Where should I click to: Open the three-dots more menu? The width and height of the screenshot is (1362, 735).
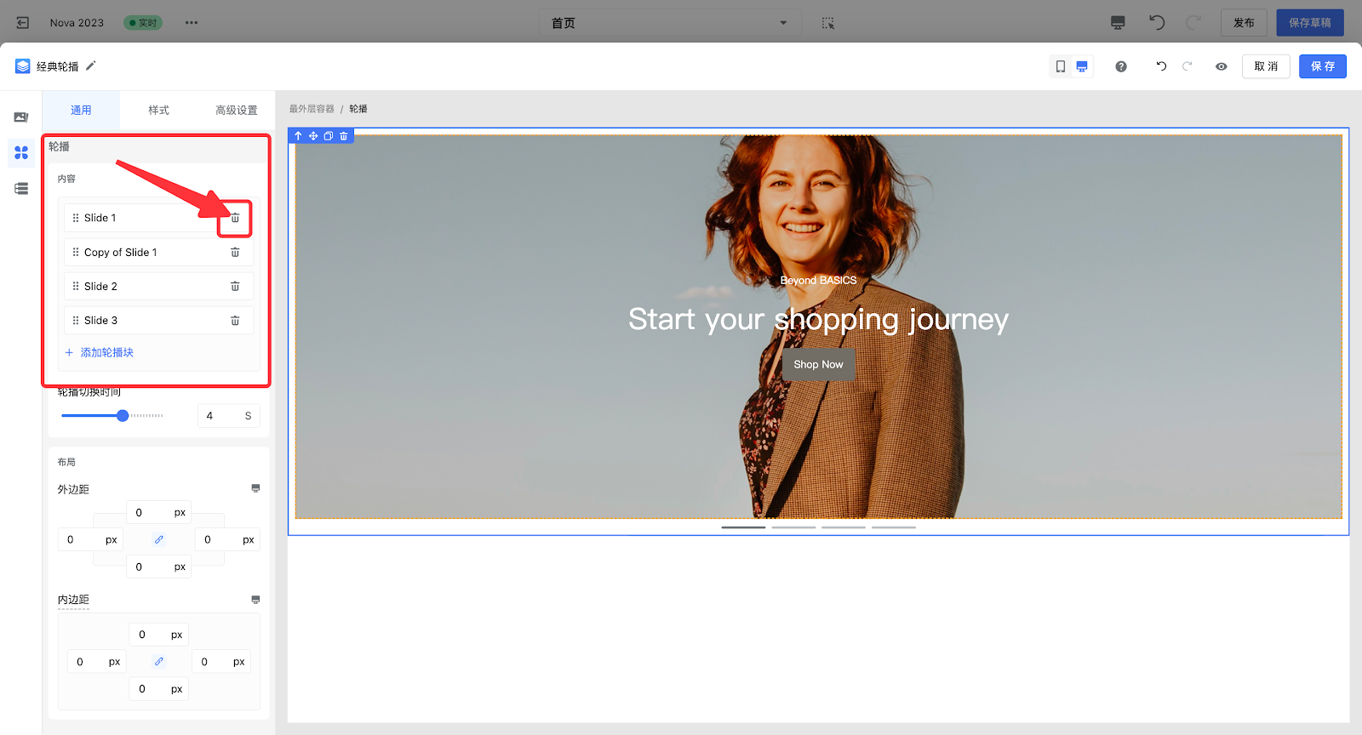pyautogui.click(x=192, y=23)
